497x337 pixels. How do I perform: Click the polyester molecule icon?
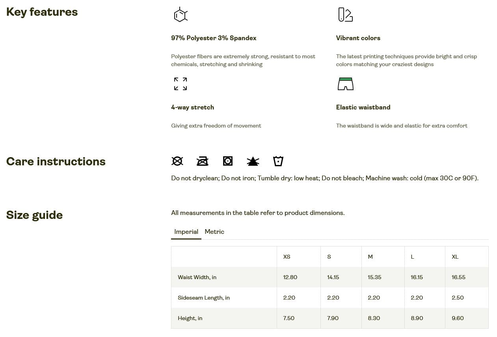tap(181, 15)
